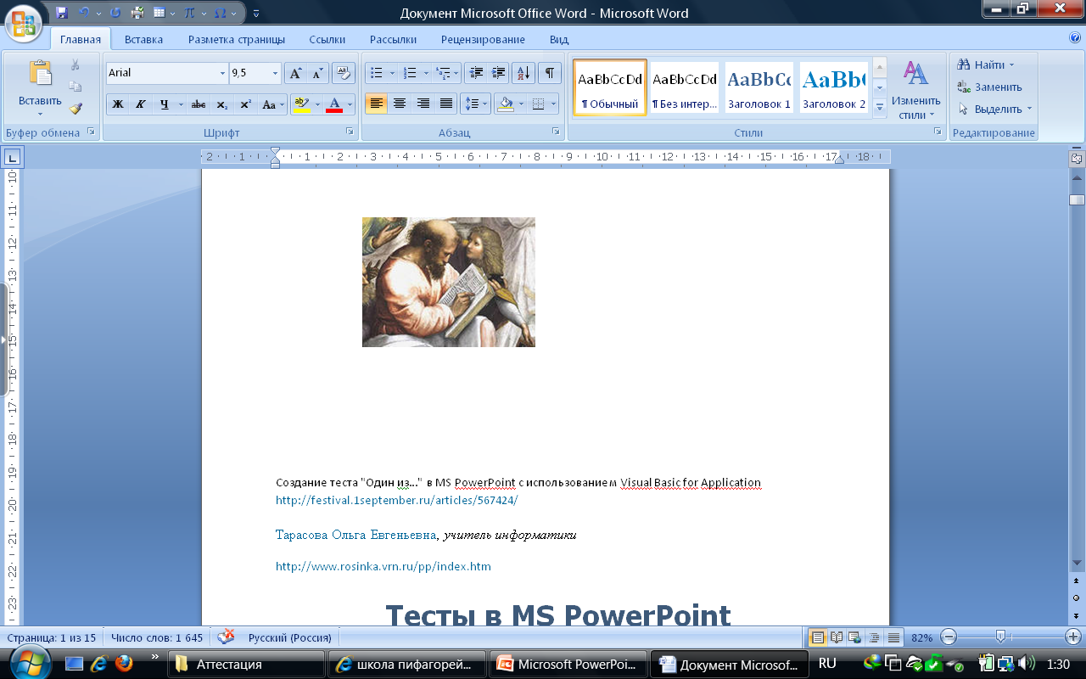
Task: Open the Рецензирование tab
Action: tap(483, 39)
